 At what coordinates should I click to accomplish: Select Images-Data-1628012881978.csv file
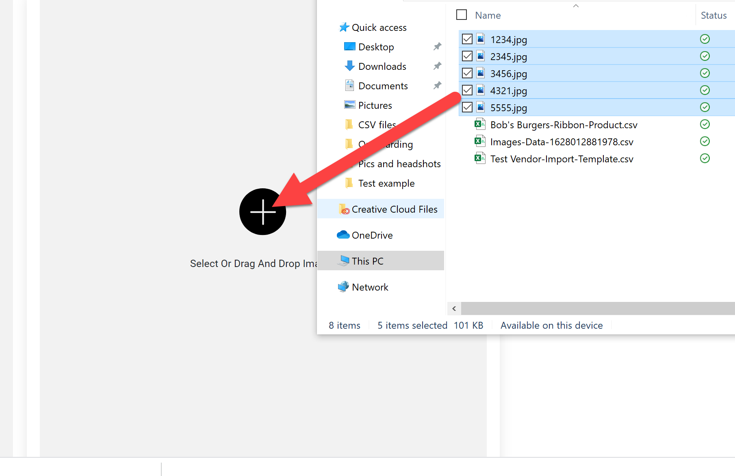[x=562, y=142]
